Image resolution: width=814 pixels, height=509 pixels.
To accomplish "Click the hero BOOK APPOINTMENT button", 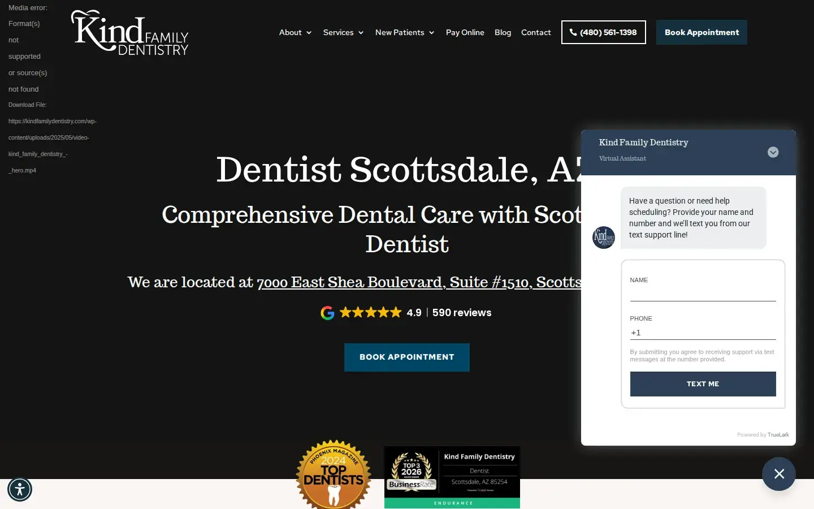I will click(407, 357).
